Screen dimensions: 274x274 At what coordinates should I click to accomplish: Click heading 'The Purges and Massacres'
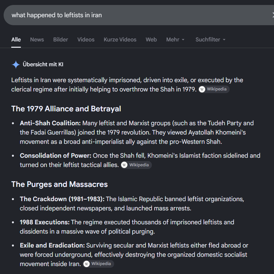click(x=60, y=184)
